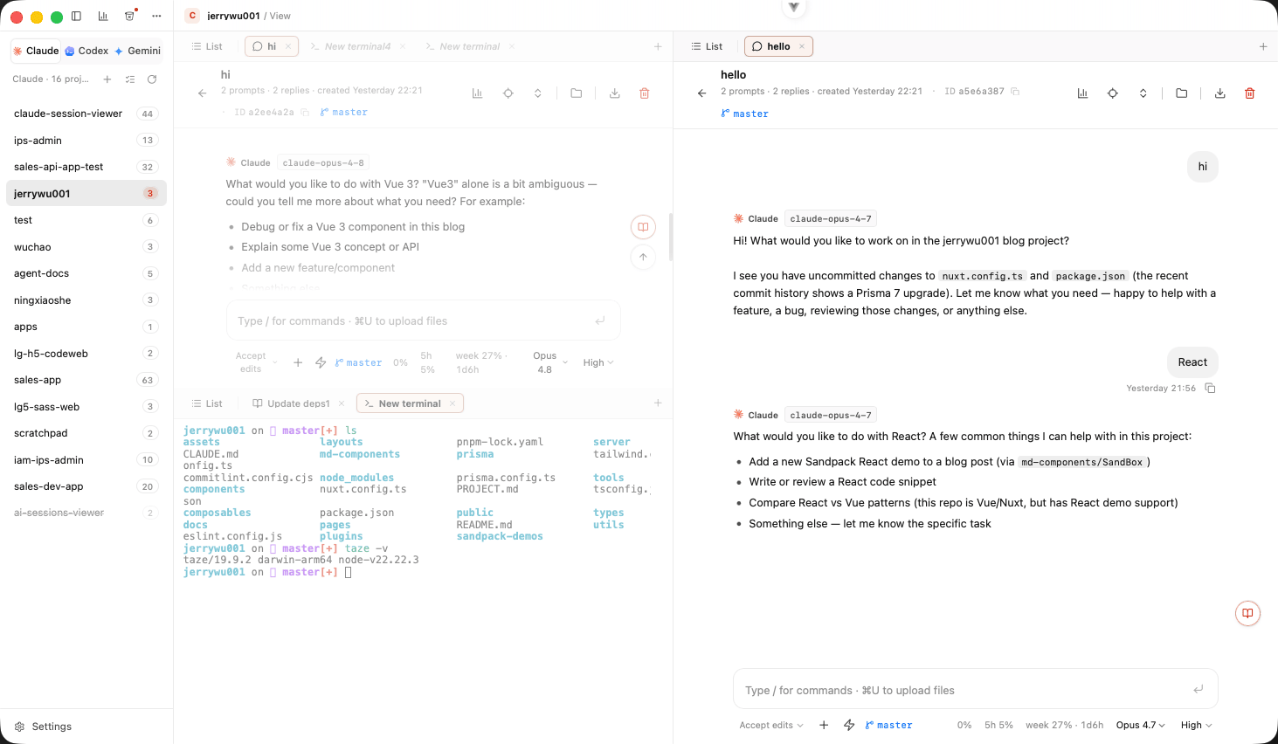Add a new tab in the top-left pane
1278x744 pixels.
click(x=658, y=46)
